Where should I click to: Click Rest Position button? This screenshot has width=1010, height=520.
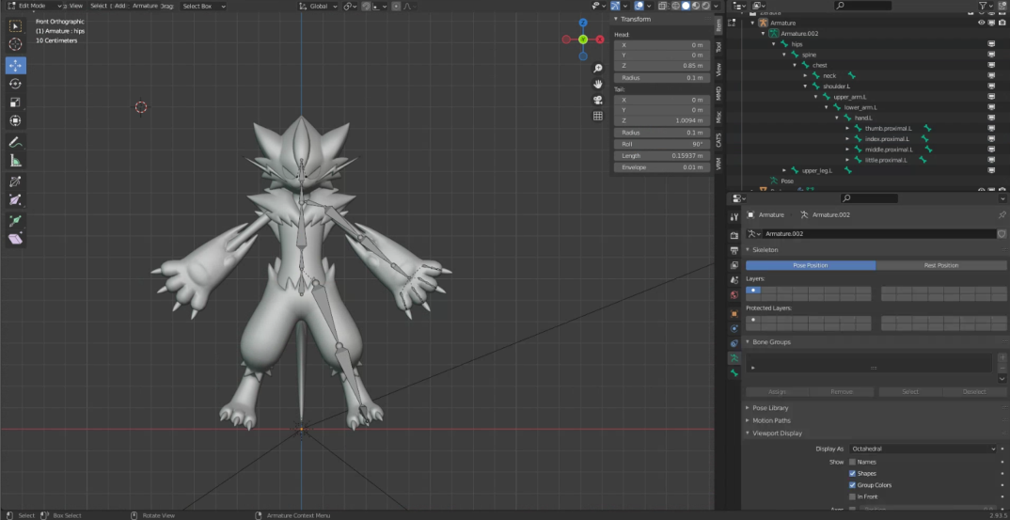click(x=941, y=265)
